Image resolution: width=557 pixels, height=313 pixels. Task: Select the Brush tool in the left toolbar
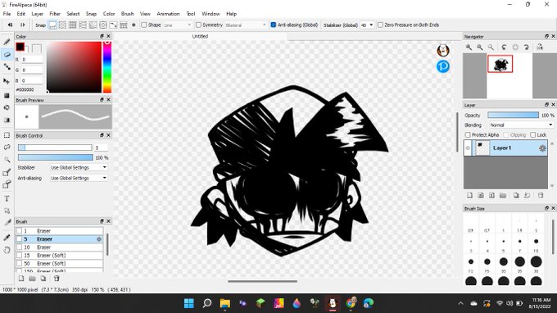pyautogui.click(x=7, y=42)
